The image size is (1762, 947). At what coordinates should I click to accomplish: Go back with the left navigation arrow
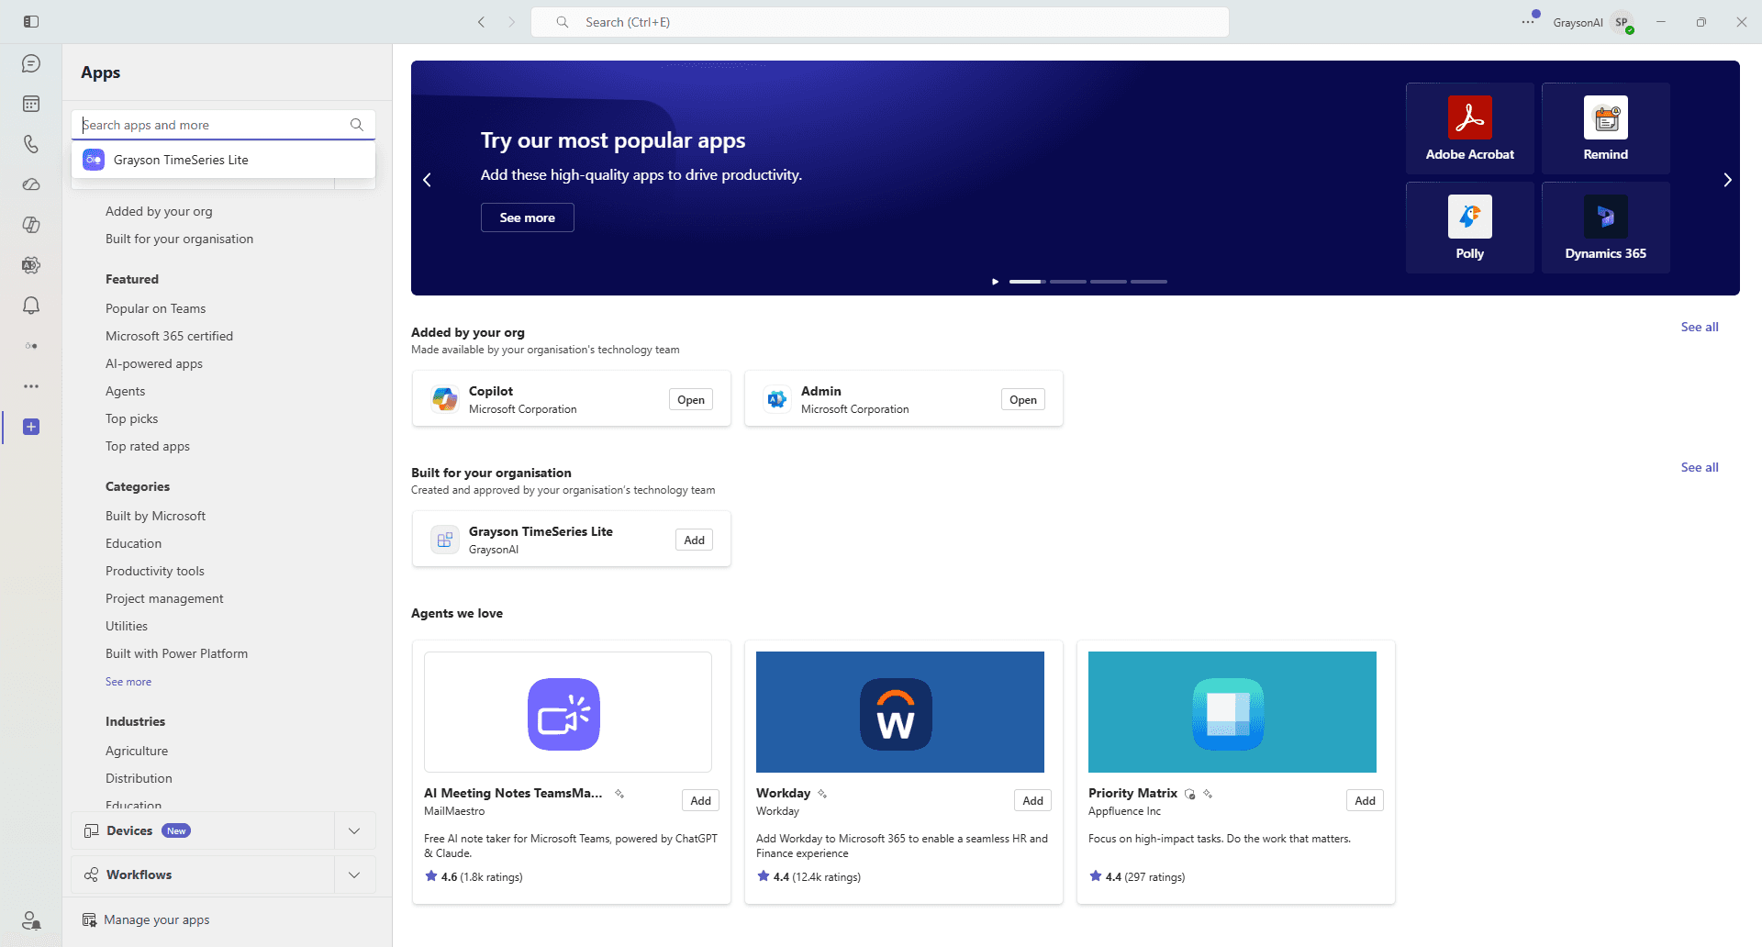[481, 22]
